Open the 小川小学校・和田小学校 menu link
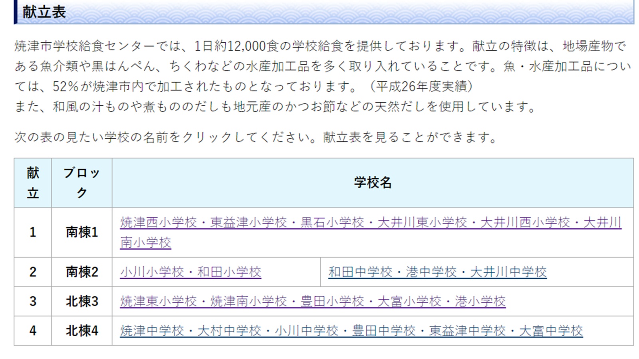Screen dimensions: 639x359 [x=191, y=272]
